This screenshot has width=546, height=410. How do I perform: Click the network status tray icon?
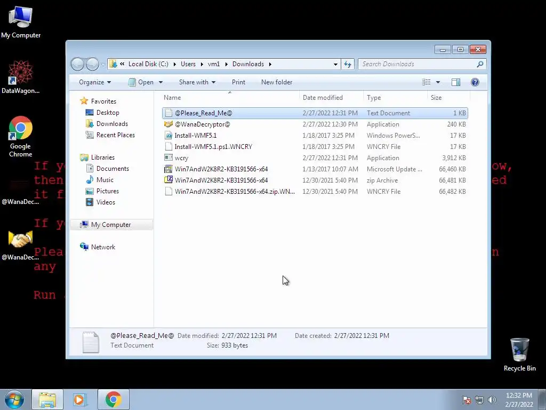coord(479,400)
